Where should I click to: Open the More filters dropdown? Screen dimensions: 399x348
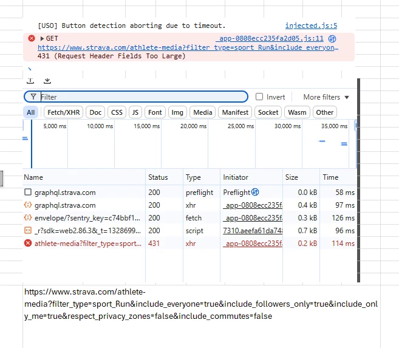coord(326,97)
